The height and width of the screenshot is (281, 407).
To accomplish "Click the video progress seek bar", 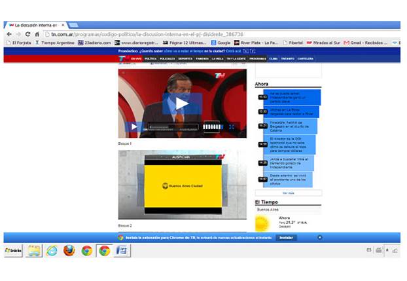I will pyautogui.click(x=173, y=127).
